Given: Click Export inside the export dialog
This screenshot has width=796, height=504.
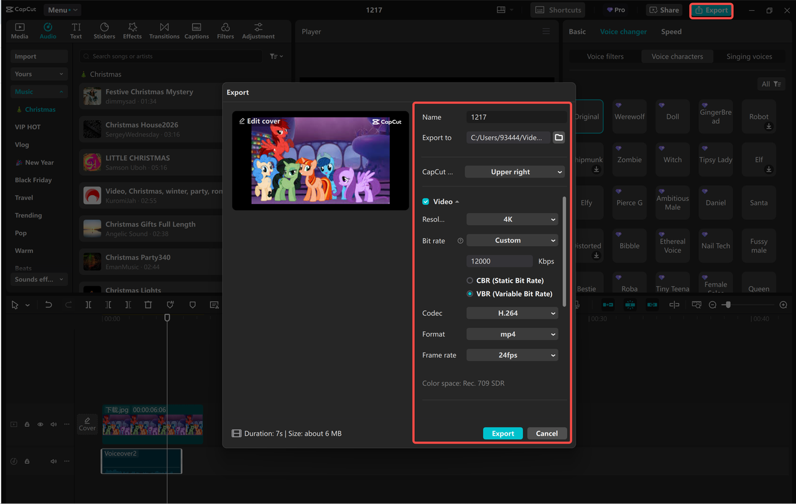Looking at the screenshot, I should [x=502, y=433].
